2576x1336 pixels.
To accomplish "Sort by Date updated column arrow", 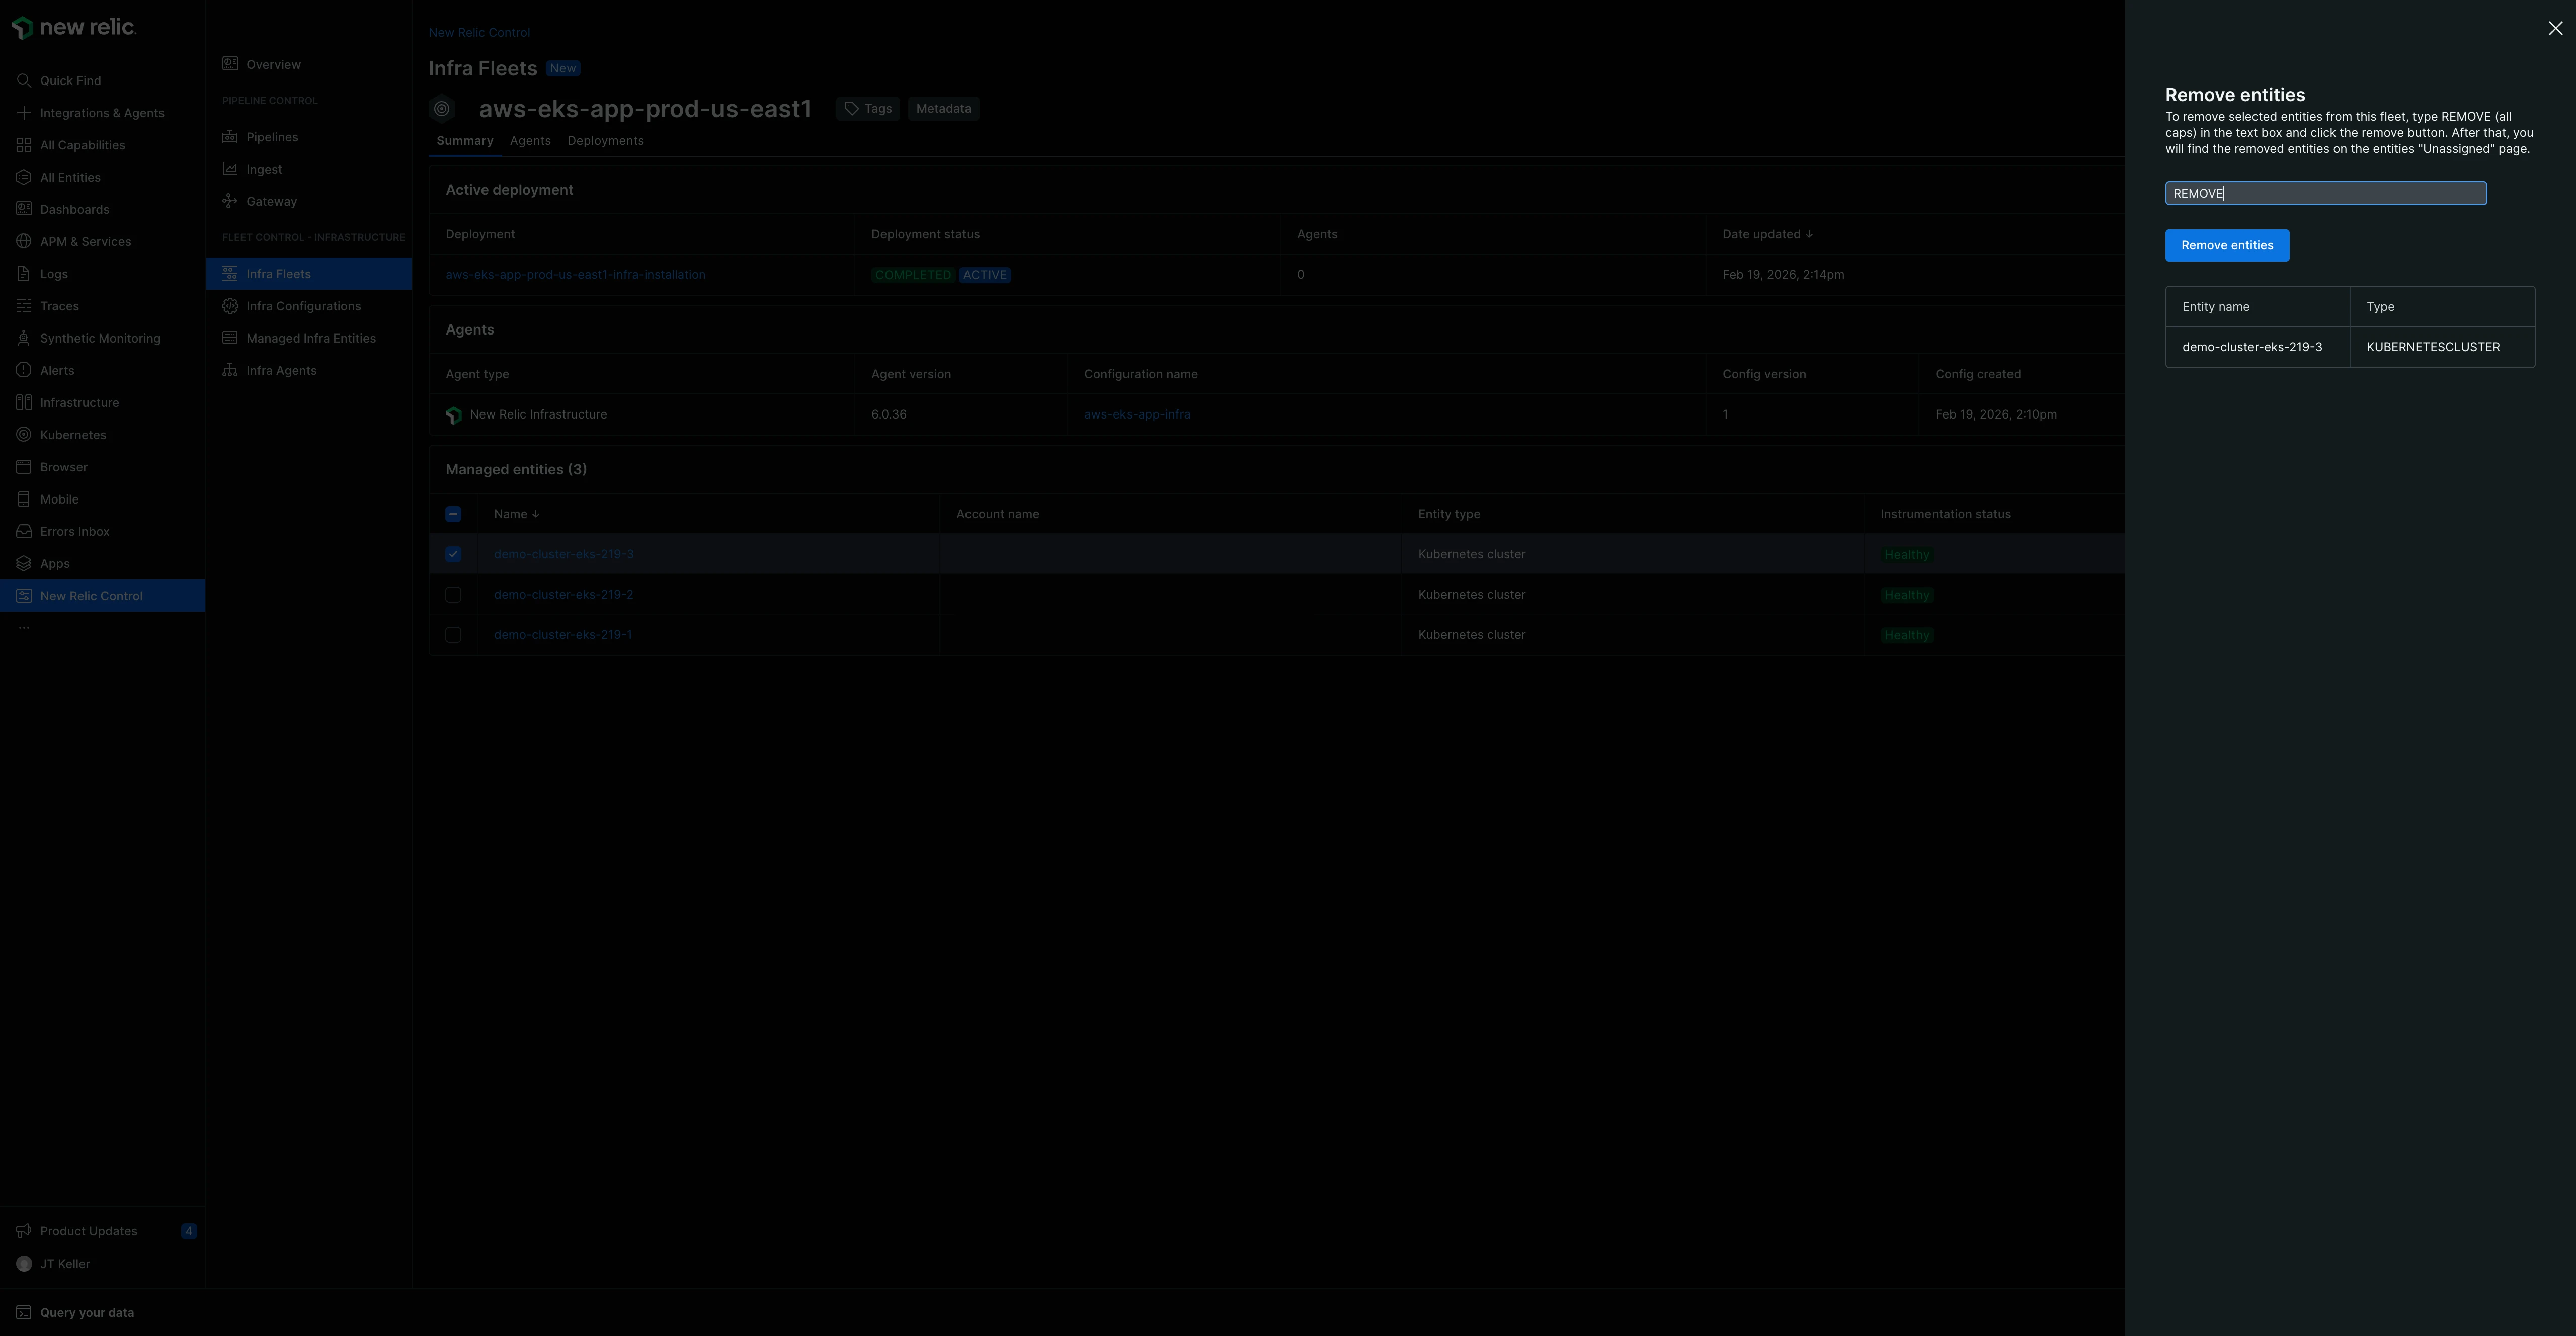I will click(1809, 234).
